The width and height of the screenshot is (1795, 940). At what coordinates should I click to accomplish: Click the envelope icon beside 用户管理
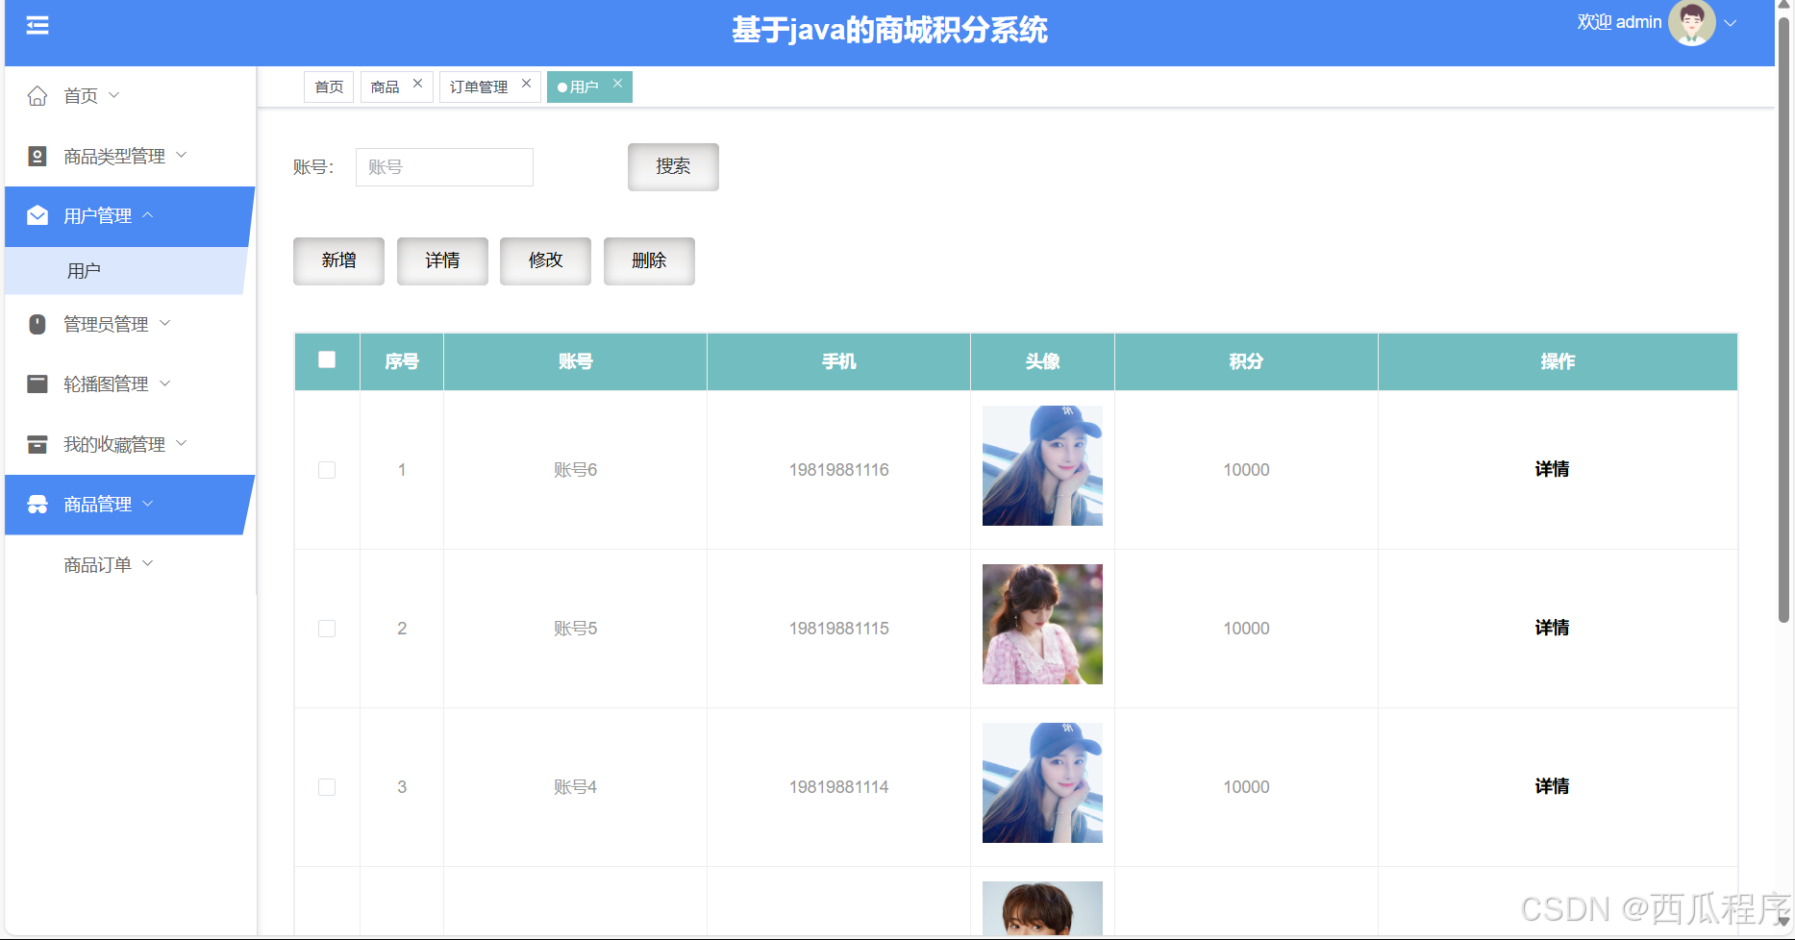(x=37, y=215)
